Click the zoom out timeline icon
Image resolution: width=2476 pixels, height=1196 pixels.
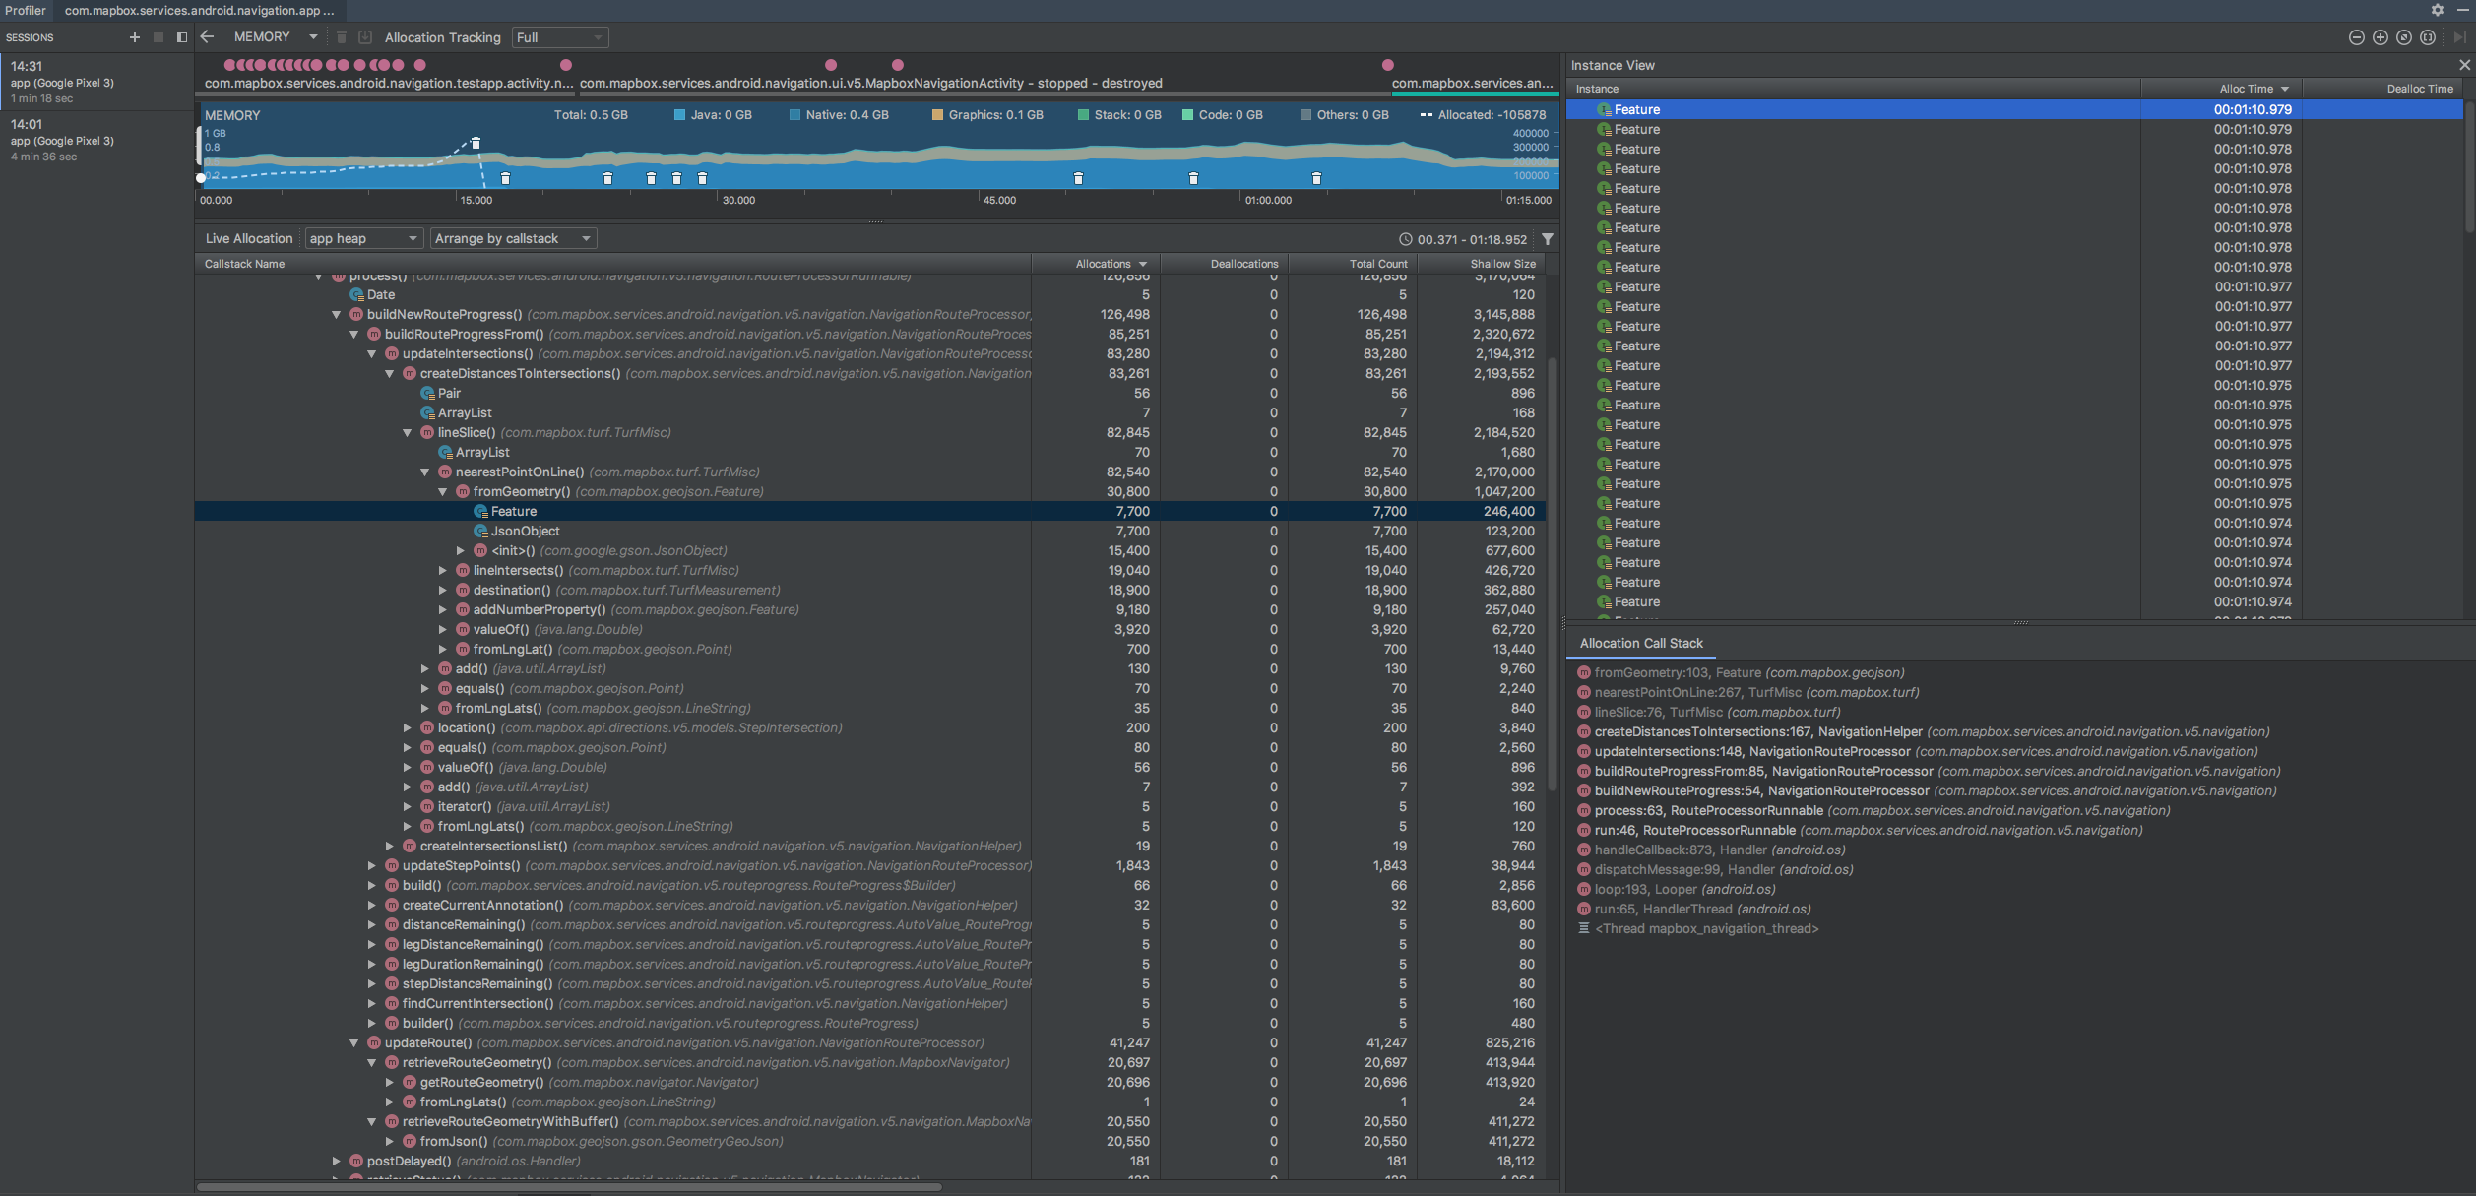tap(2356, 37)
